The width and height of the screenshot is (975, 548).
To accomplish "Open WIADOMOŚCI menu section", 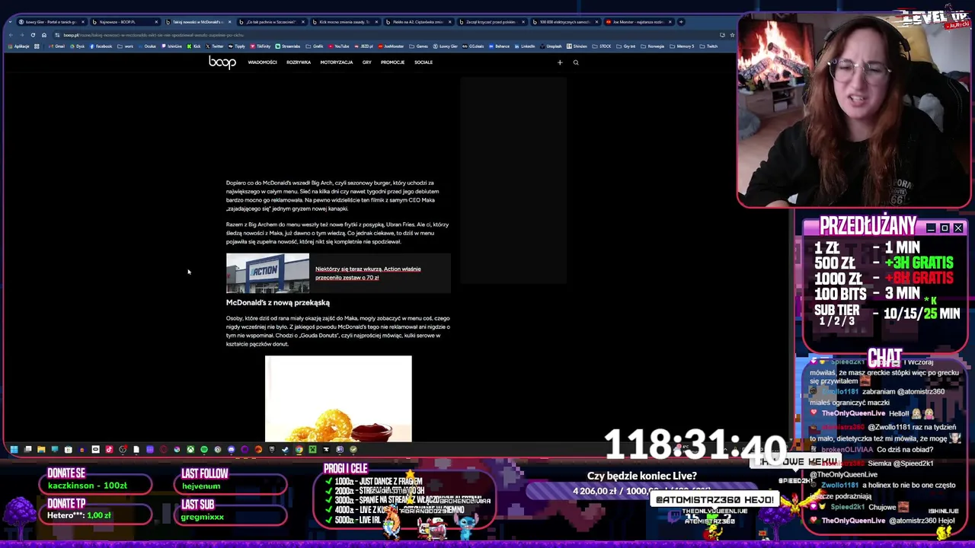I will coord(262,62).
